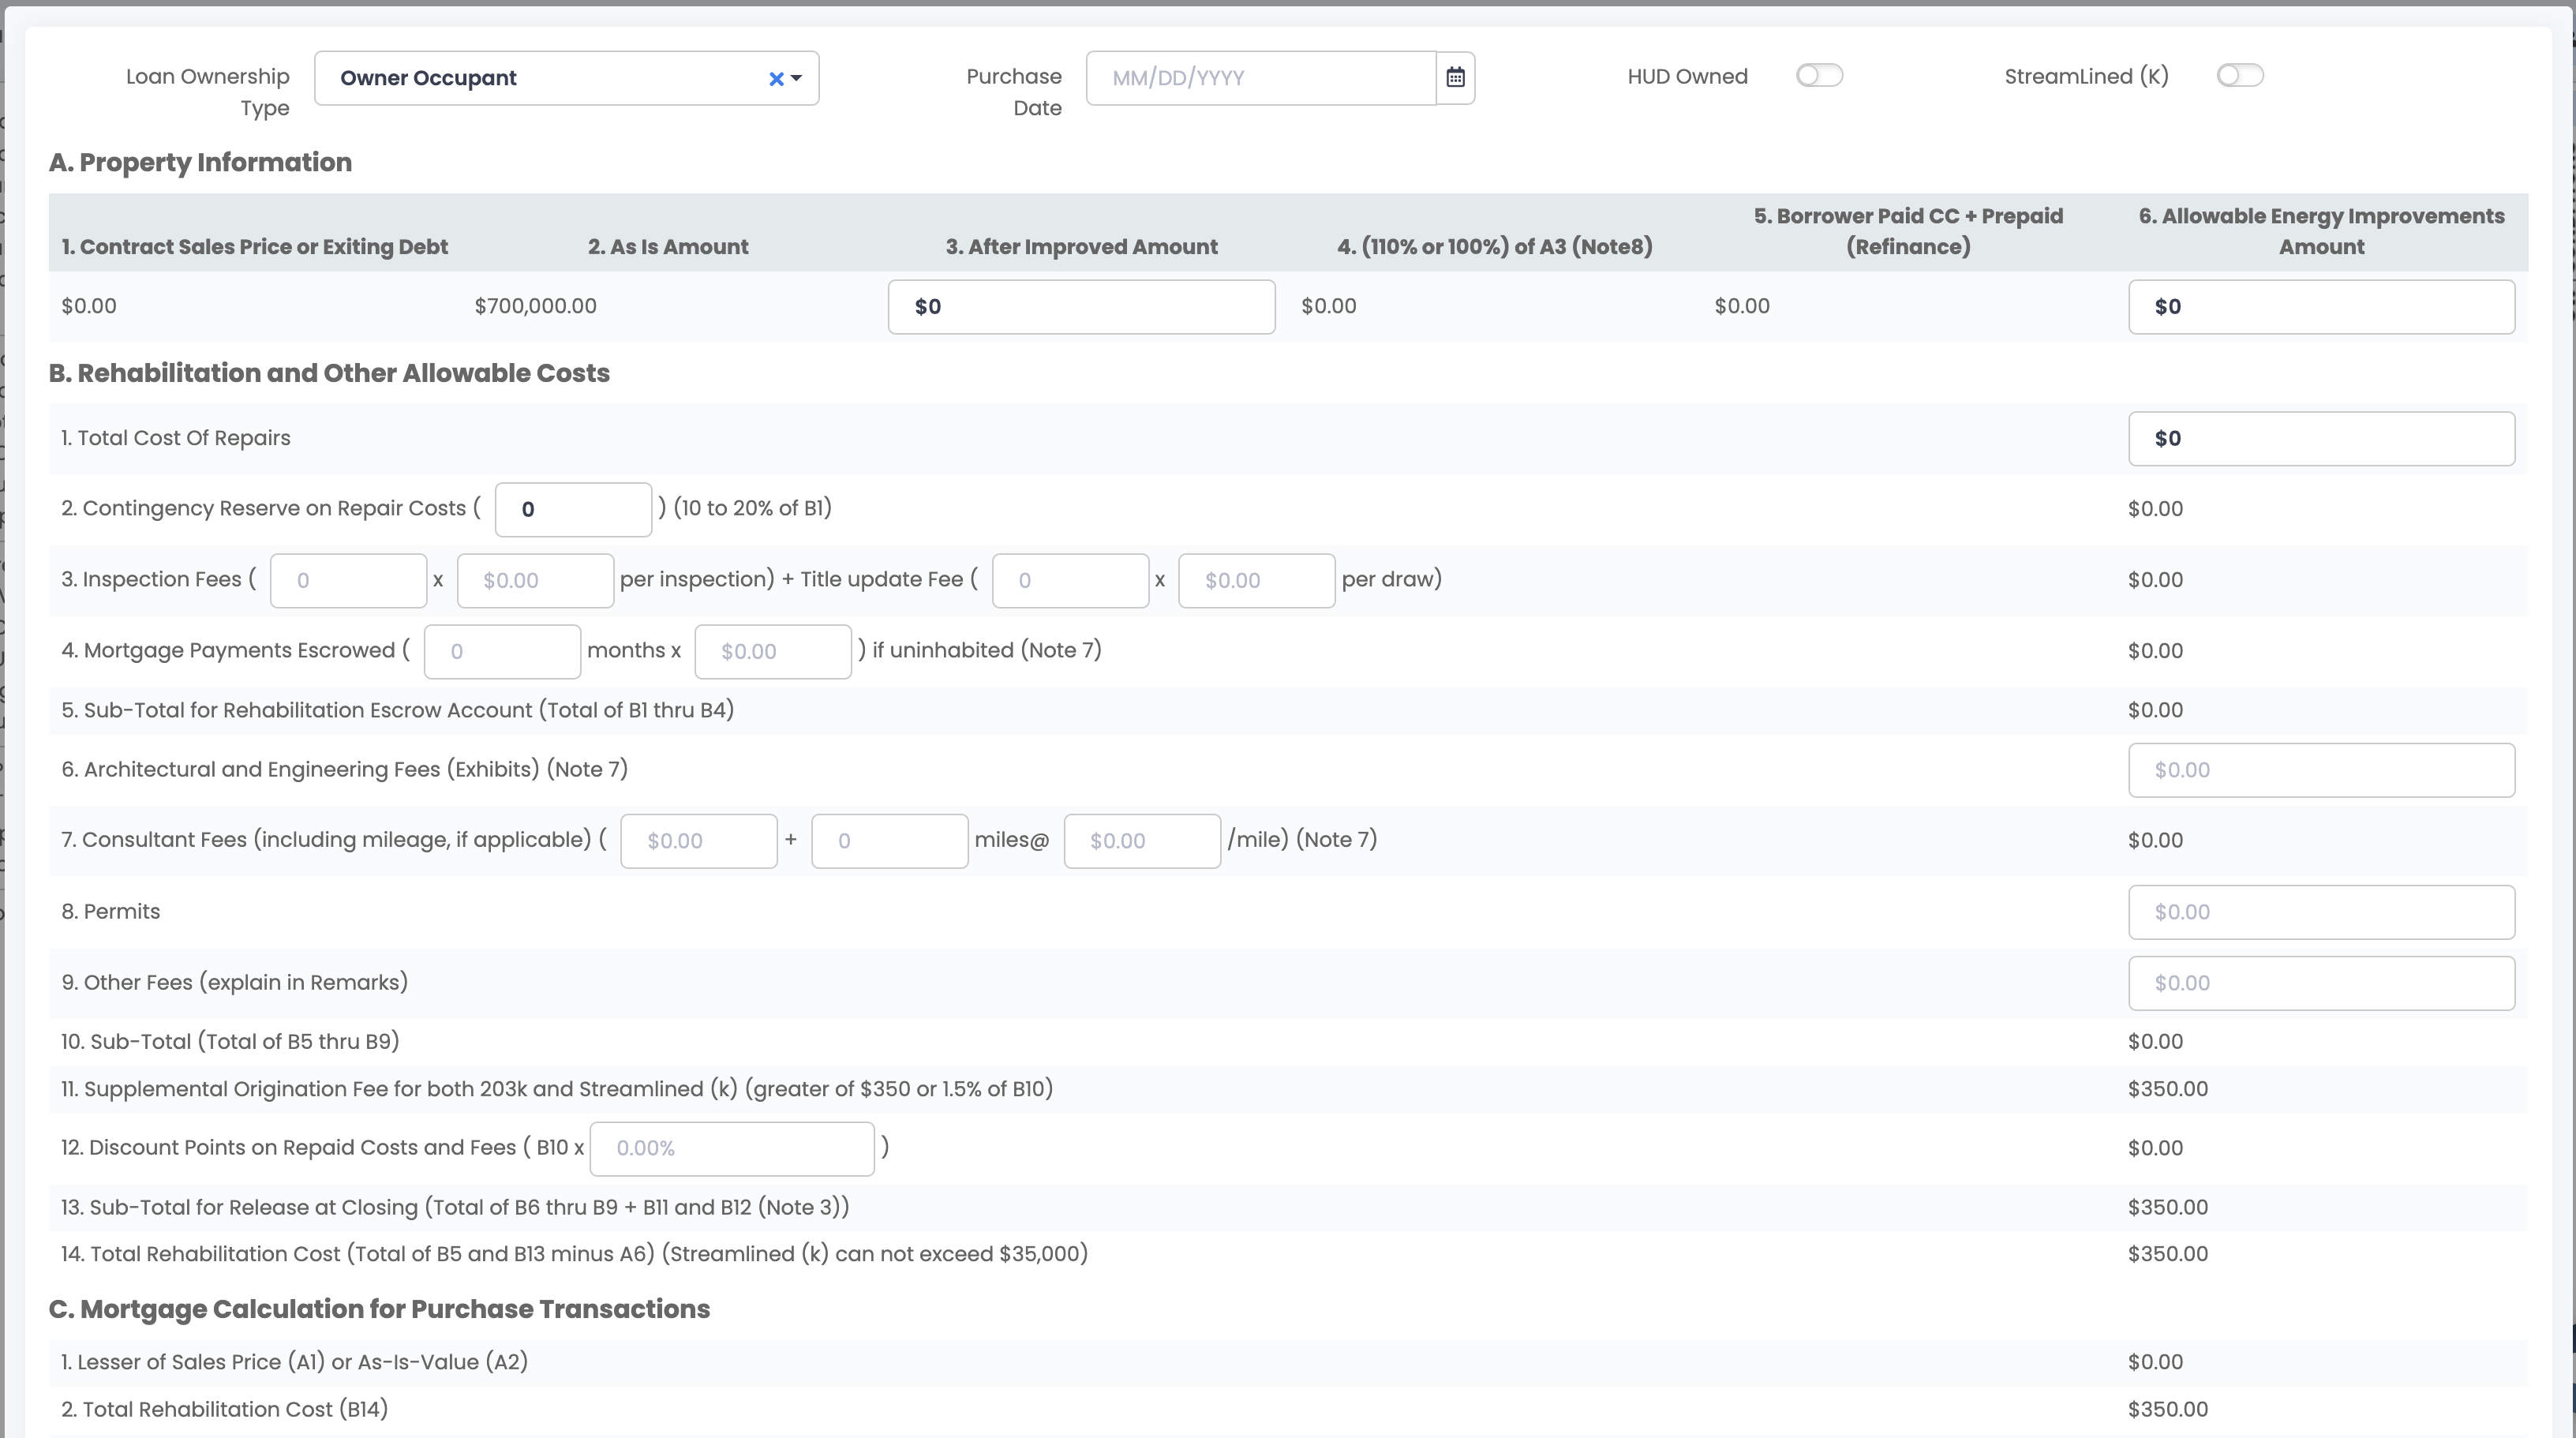Viewport: 2576px width, 1438px height.
Task: Edit the per inspection fee field
Action: click(x=535, y=580)
